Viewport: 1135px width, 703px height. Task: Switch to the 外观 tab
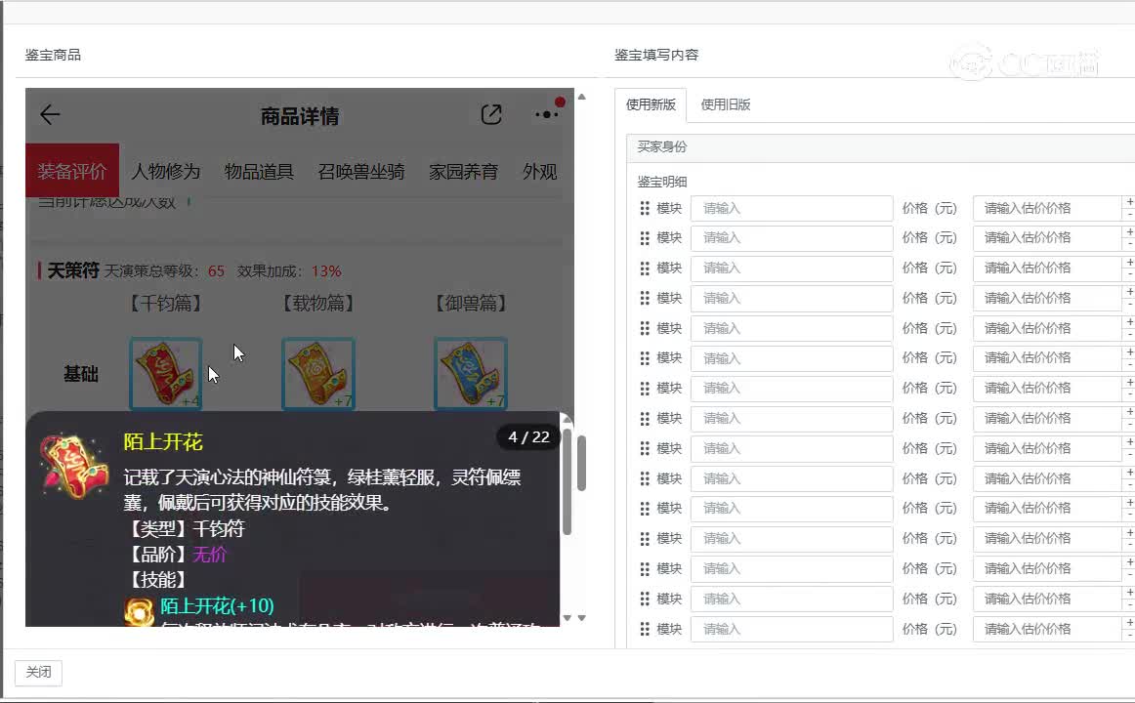click(540, 172)
